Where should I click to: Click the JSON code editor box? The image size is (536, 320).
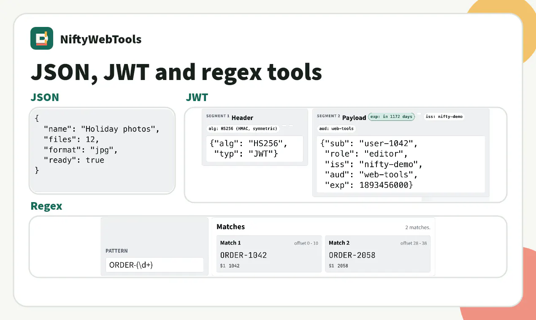point(102,150)
